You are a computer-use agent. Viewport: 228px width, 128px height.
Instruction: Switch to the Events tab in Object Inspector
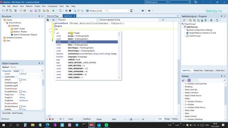click(x=16, y=71)
